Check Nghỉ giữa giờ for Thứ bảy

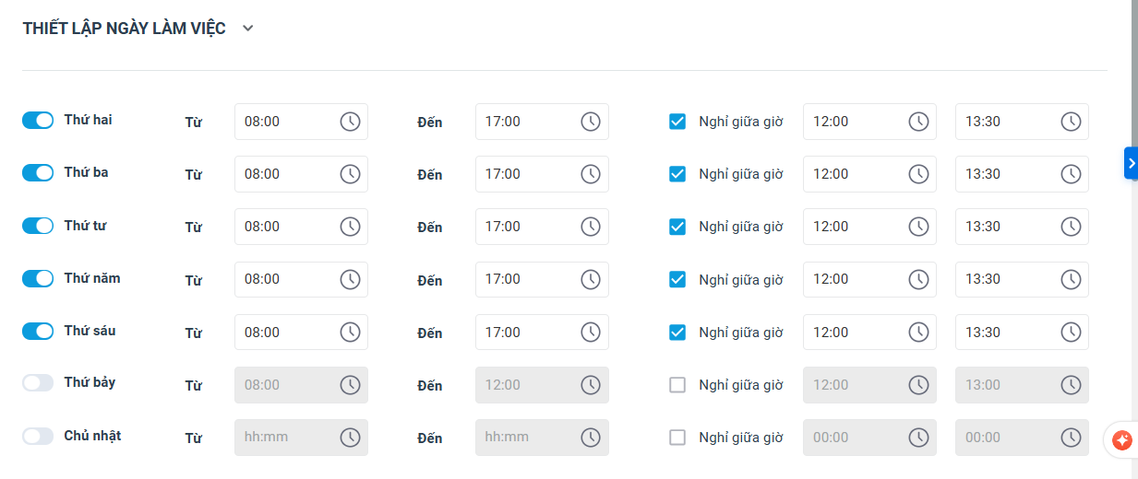point(677,385)
